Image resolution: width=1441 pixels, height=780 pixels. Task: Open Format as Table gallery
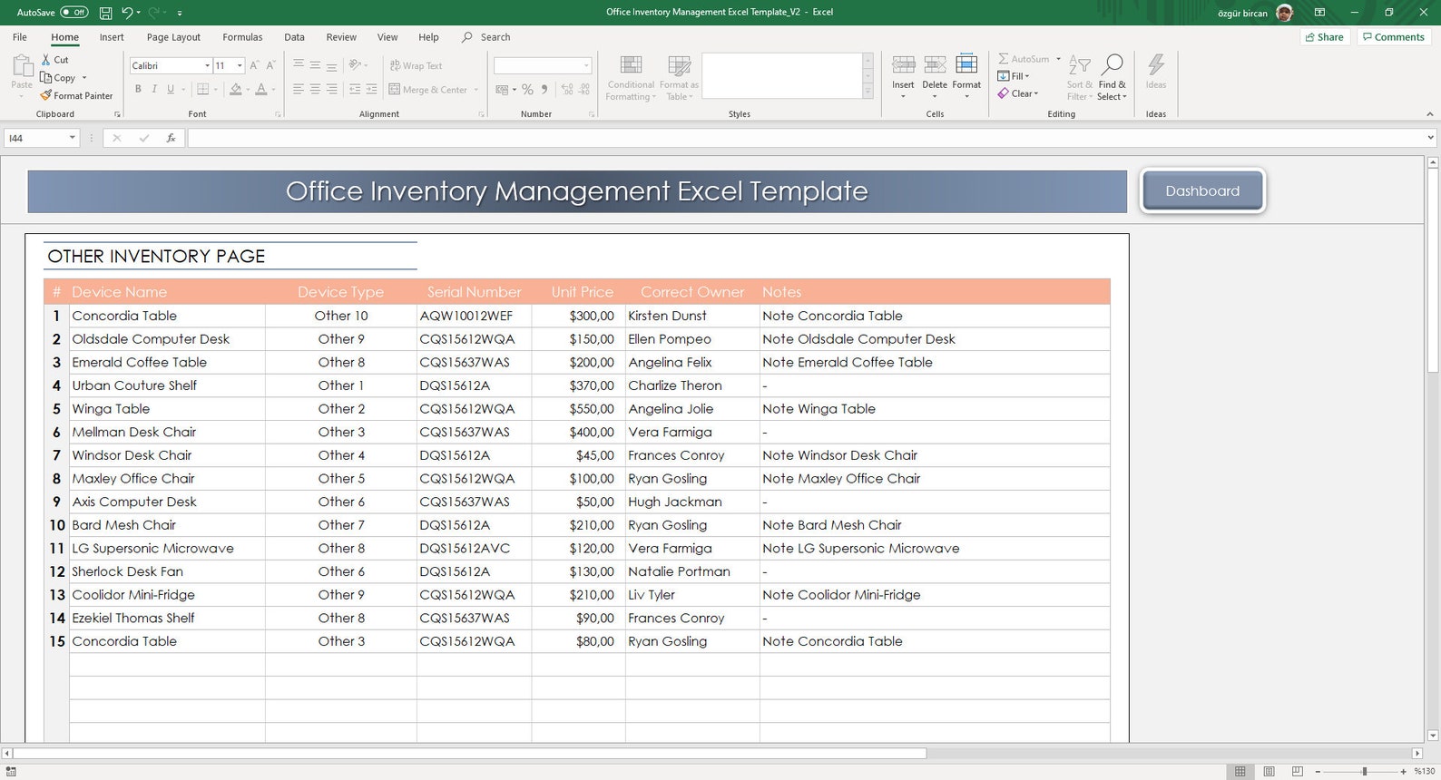679,78
